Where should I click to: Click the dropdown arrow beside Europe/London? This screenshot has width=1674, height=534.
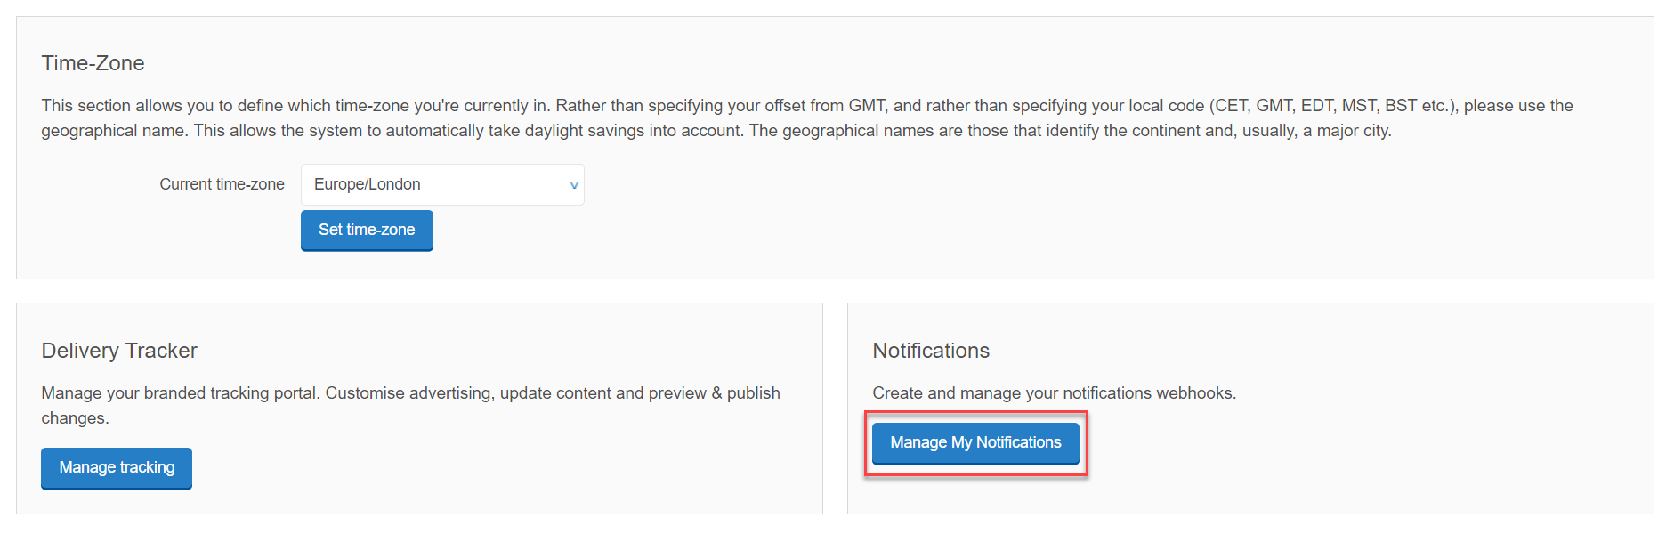tap(573, 184)
